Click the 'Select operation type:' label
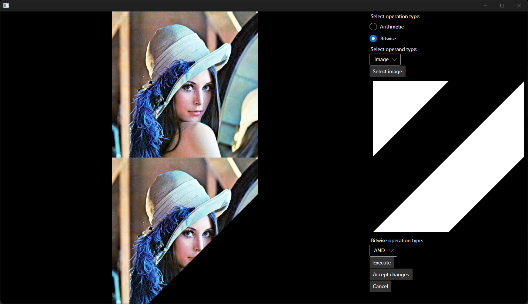The height and width of the screenshot is (304, 528). (x=395, y=17)
